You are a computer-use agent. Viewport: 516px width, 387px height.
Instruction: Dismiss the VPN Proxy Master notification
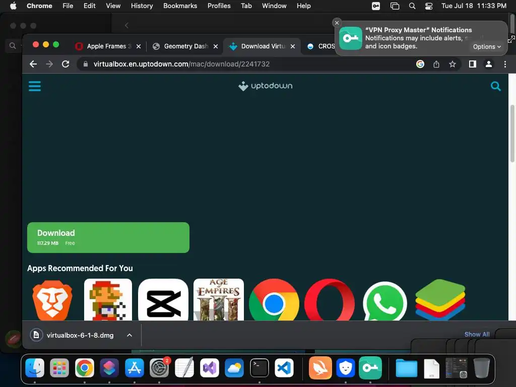(337, 23)
